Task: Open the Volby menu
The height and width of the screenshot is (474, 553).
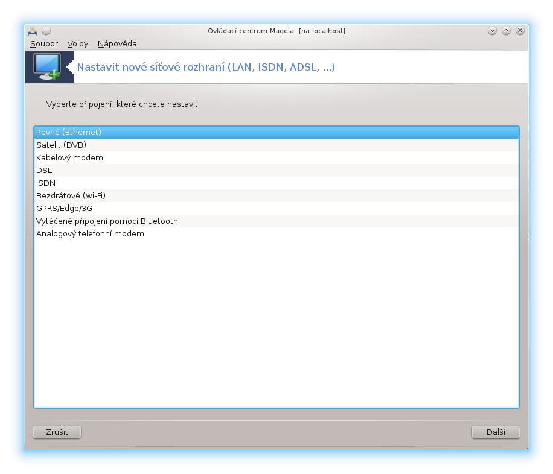Action: [78, 43]
